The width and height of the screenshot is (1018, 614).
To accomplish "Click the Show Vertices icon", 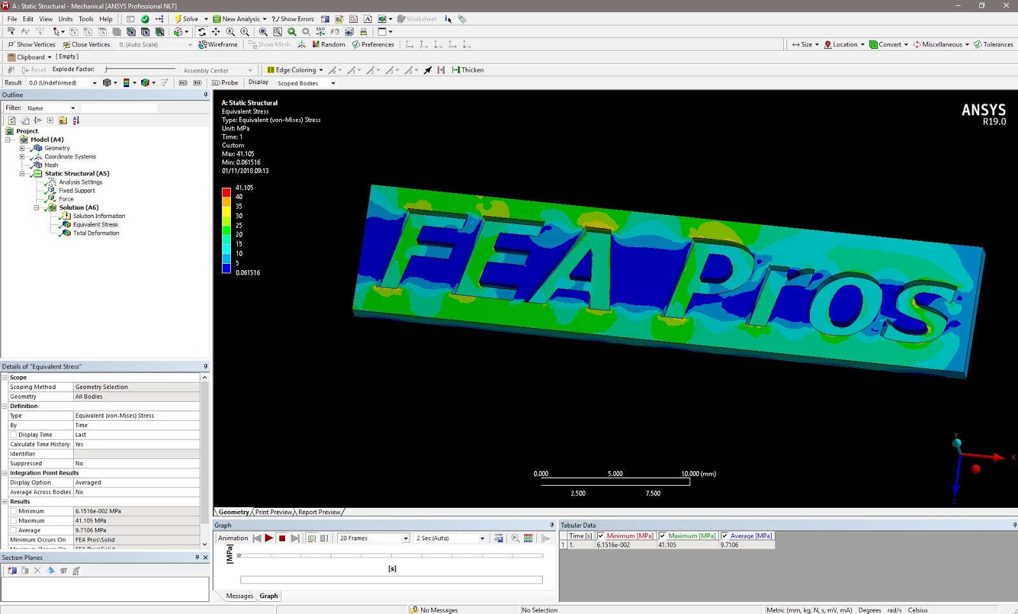I will click(31, 44).
